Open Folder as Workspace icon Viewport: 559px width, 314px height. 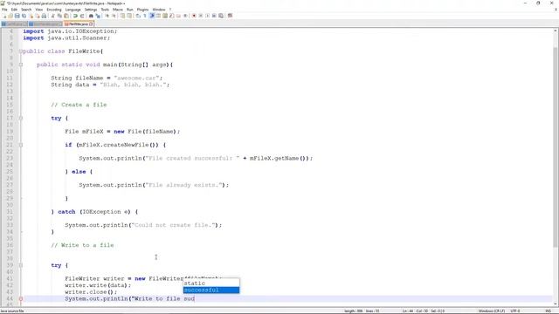pos(178,16)
